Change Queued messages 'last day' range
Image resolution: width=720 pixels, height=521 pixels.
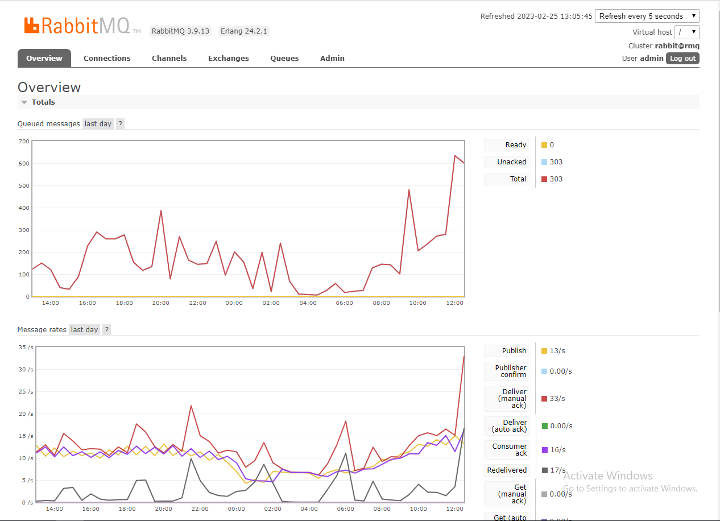pyautogui.click(x=98, y=124)
